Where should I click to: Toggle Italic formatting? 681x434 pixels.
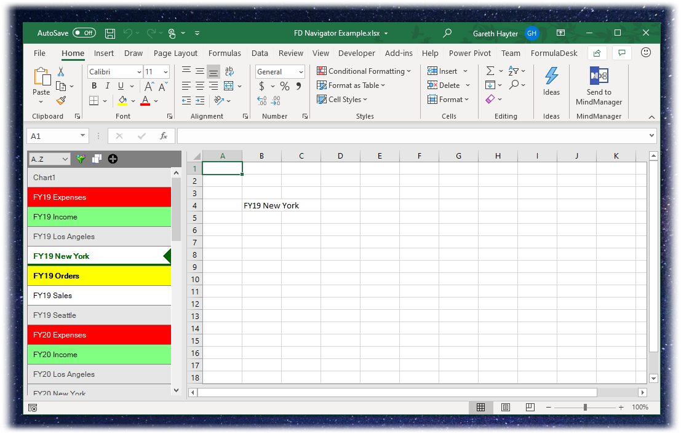coord(107,86)
